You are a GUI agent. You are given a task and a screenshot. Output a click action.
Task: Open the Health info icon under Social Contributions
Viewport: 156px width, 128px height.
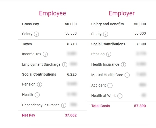pyautogui.click(x=37, y=95)
